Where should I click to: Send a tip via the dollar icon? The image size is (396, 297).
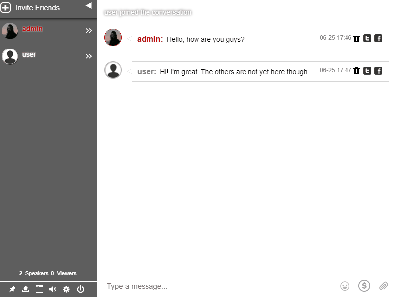[364, 286]
